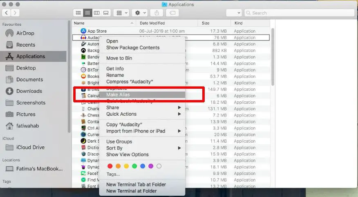Sort by the Size column header
This screenshot has height=197, width=358.
tap(214, 23)
